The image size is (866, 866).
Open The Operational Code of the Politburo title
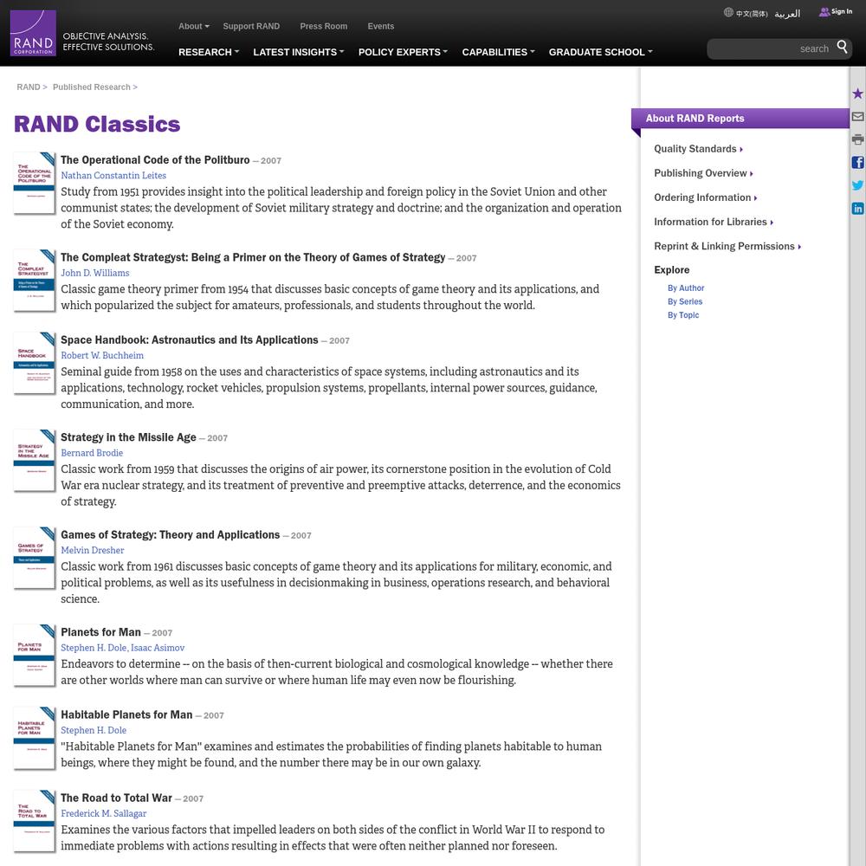pyautogui.click(x=155, y=159)
